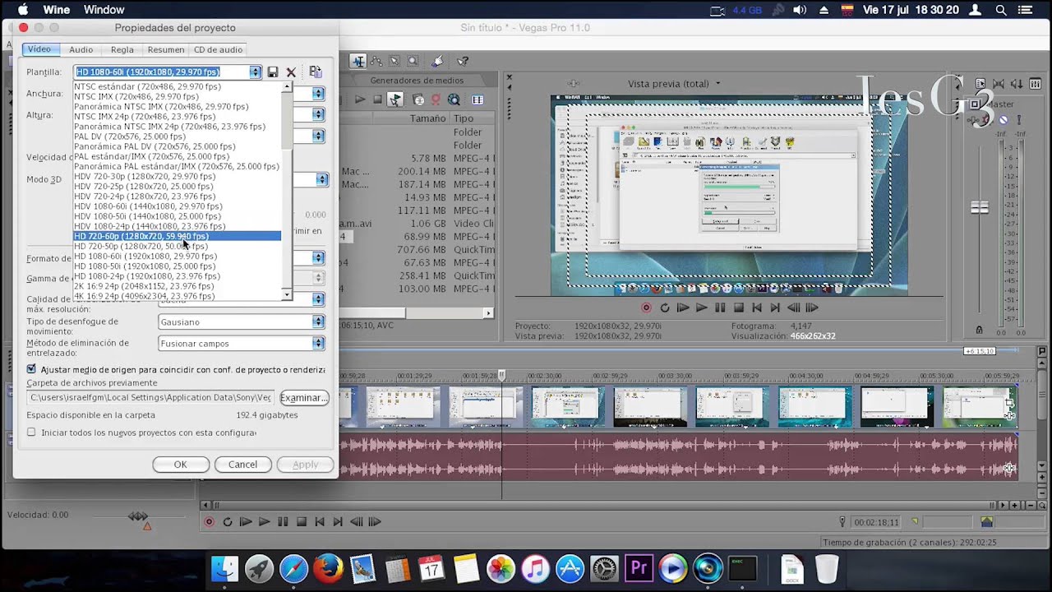Open the Wine menu in menu bar
1052x592 pixels.
(x=57, y=10)
